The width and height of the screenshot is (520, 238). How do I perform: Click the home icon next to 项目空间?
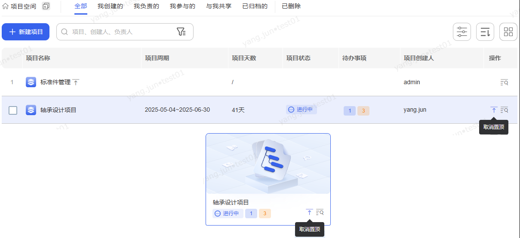(6, 6)
